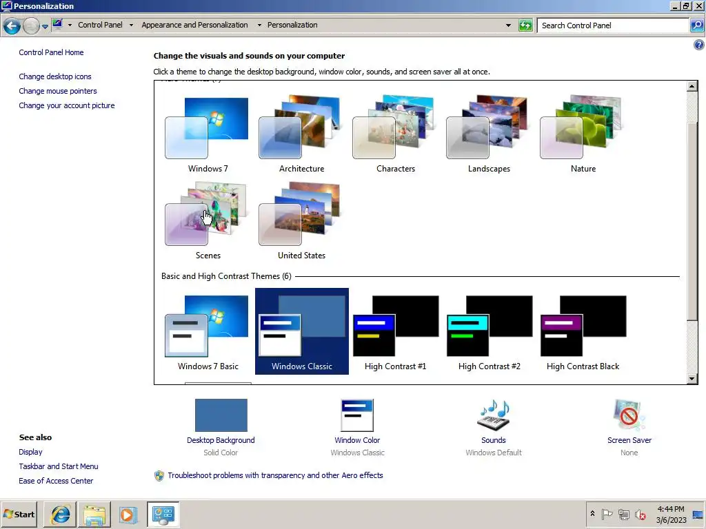The image size is (706, 529).
Task: Open the recent pages dropdown arrow
Action: pos(45,27)
